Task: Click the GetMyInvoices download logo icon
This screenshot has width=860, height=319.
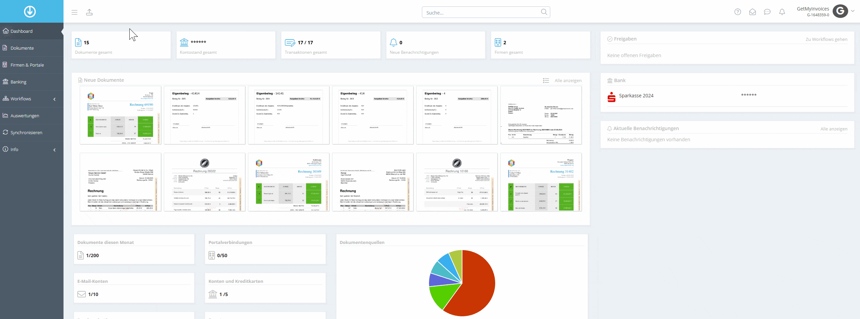Action: (x=30, y=11)
